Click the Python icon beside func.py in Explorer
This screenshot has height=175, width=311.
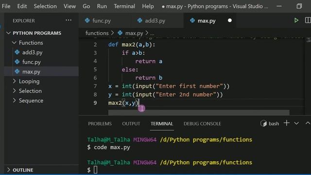click(17, 62)
